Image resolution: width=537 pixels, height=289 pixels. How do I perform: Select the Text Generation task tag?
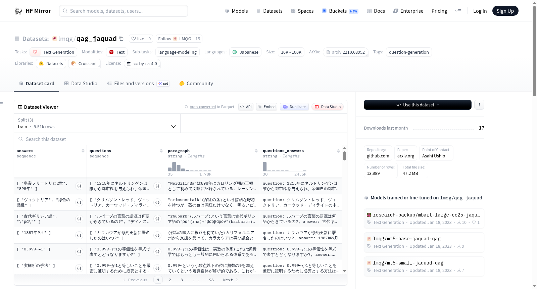point(53,52)
